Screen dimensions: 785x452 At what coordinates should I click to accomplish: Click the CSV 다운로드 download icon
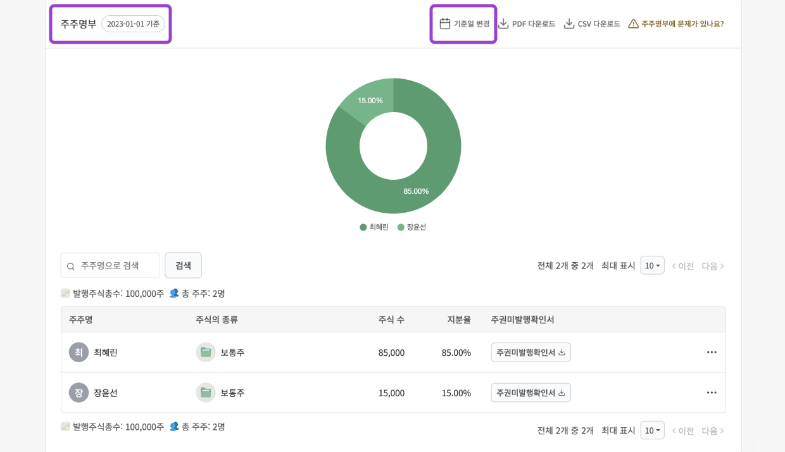[x=569, y=23]
